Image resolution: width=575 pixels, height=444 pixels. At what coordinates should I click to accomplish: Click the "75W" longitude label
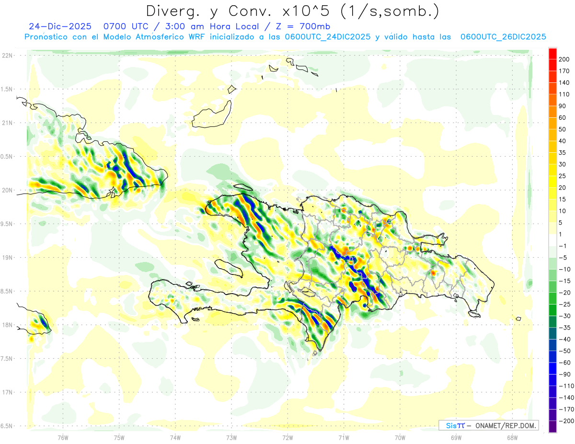[119, 437]
